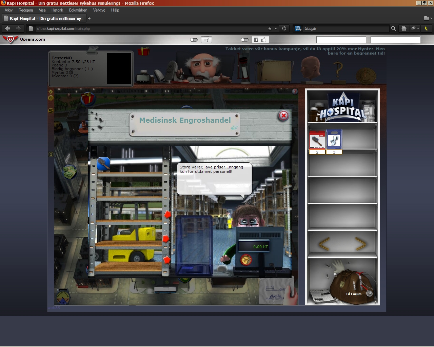Go to next inventory page arrow
Screen dimensions: 434x347
click(x=360, y=244)
